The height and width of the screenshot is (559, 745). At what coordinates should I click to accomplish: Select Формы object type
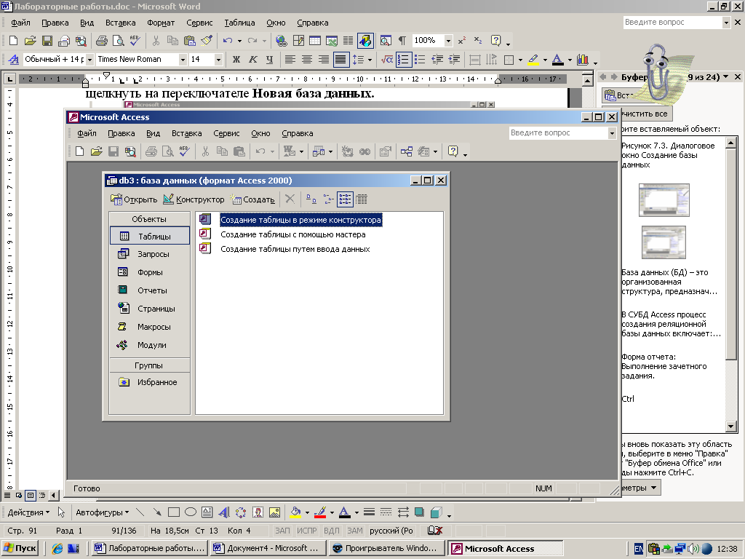150,272
